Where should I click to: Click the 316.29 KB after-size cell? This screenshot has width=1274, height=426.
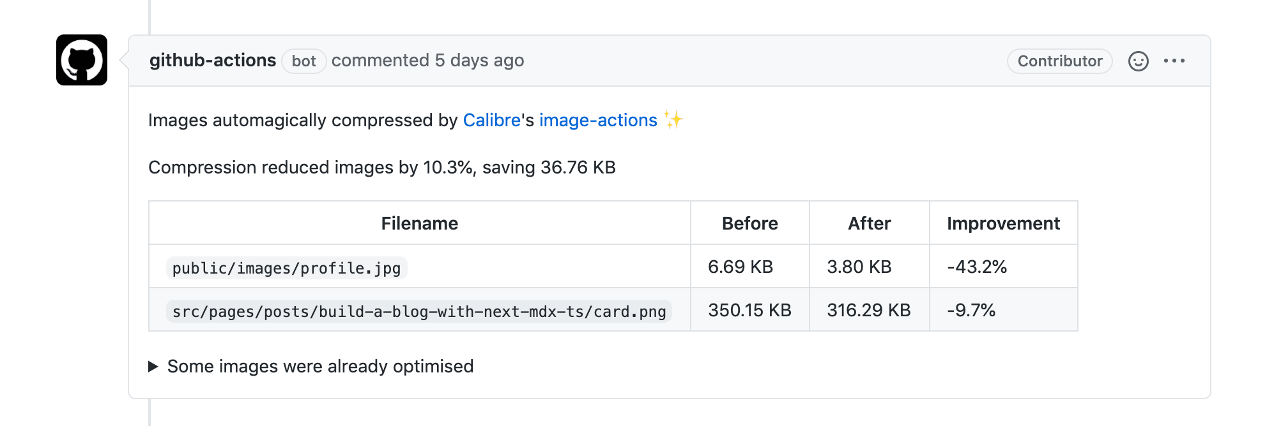tap(870, 310)
